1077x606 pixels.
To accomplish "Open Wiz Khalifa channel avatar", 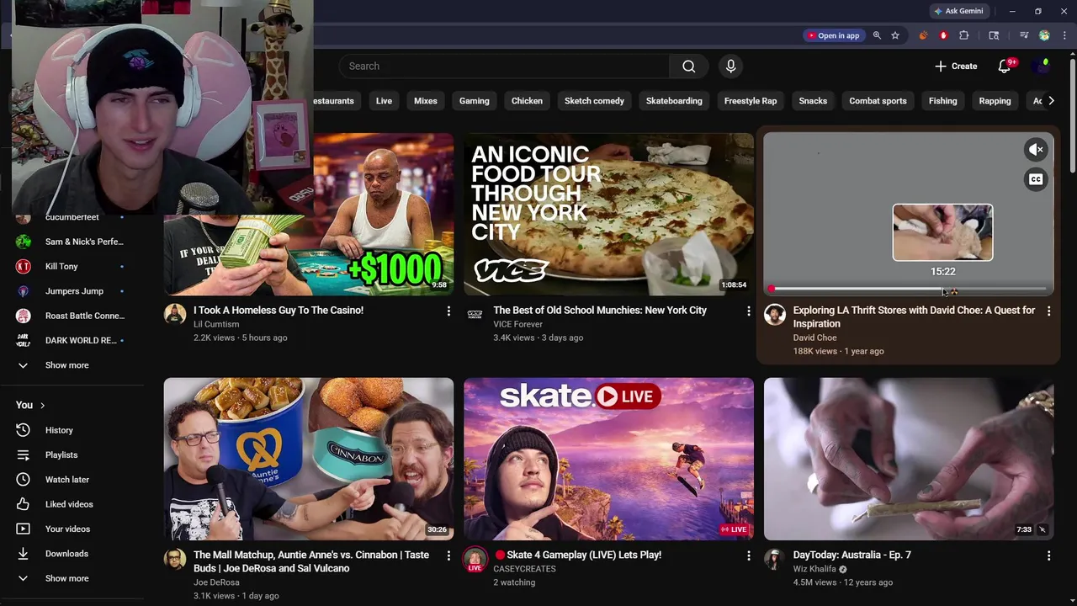I will point(775,560).
